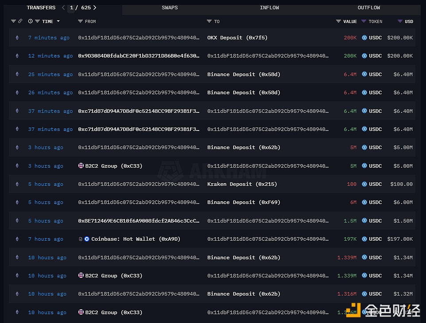
Task: Click B2C2 Group logo in 1.316M row
Action: click(81, 312)
